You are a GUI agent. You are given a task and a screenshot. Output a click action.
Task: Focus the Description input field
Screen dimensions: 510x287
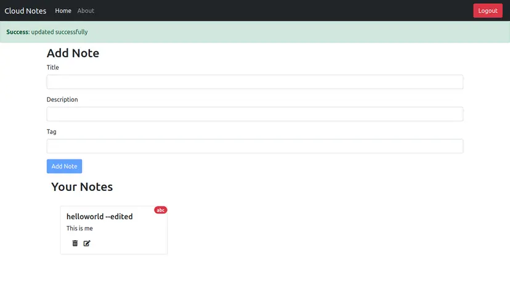[254, 114]
